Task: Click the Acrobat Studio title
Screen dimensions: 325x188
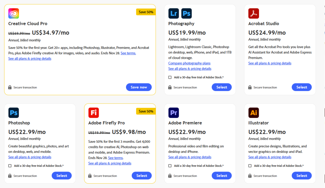Action: pos(264,23)
